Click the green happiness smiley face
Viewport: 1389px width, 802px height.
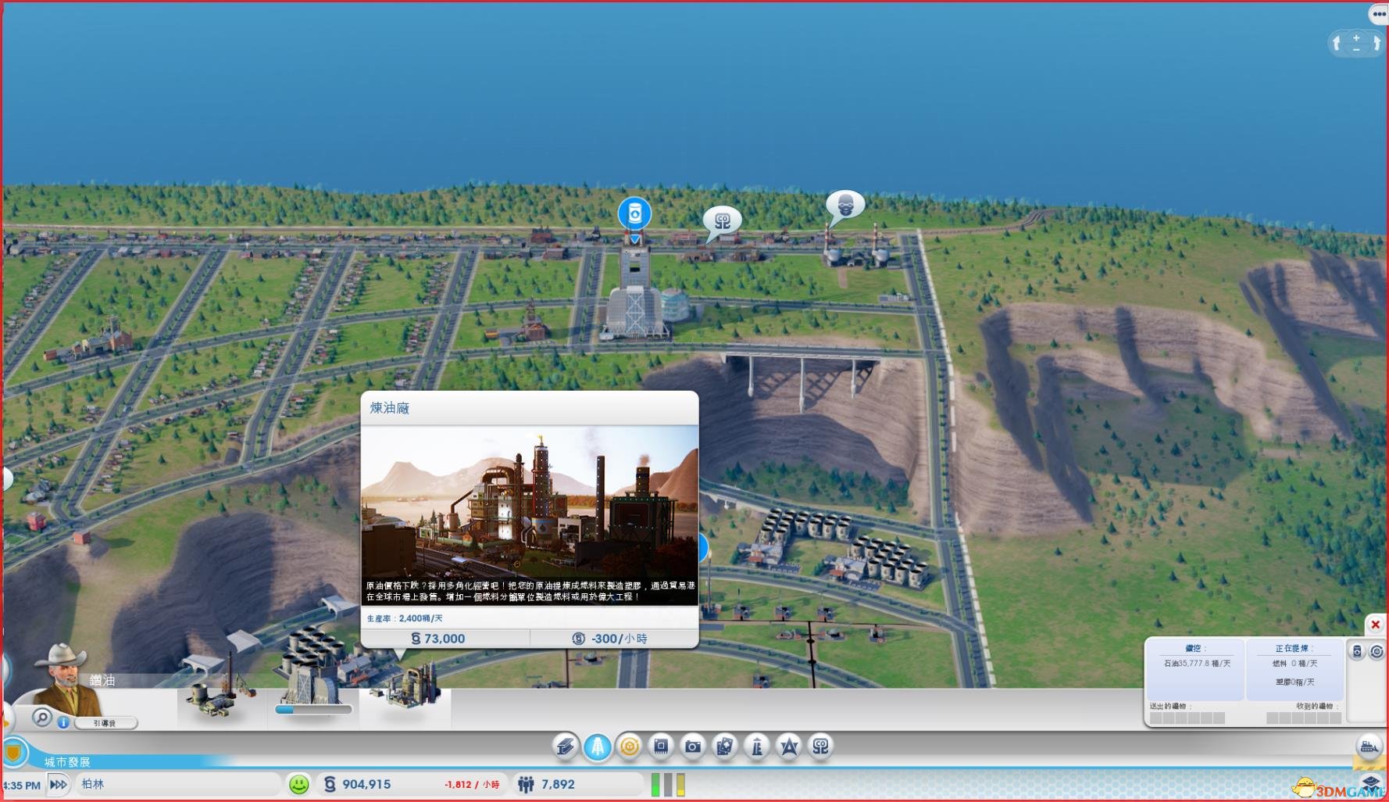pos(299,784)
